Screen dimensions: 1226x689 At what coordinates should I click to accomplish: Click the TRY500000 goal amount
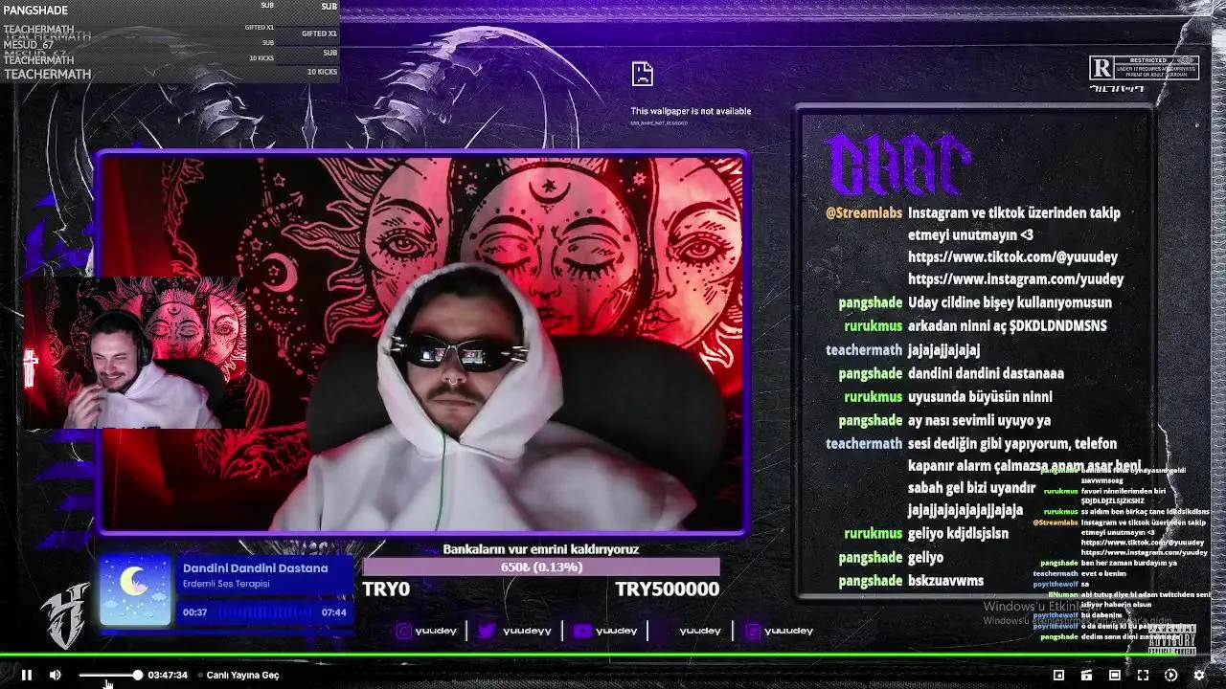click(x=667, y=589)
